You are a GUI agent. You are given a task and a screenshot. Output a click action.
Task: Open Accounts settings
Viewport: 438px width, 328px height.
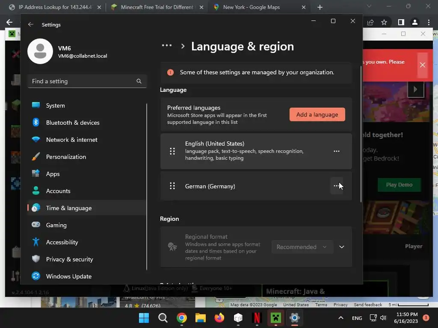[87, 191]
